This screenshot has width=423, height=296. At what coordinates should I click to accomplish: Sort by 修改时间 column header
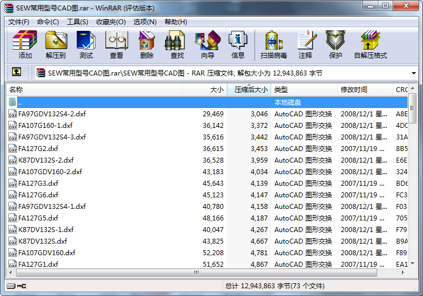pos(364,90)
